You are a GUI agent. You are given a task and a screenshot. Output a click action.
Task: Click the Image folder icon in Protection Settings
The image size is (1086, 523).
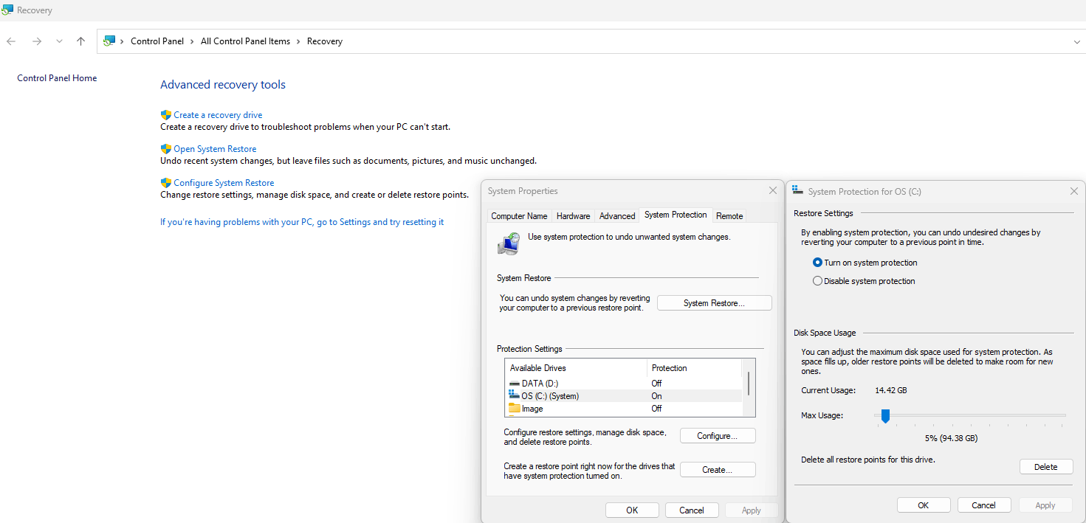click(x=515, y=408)
